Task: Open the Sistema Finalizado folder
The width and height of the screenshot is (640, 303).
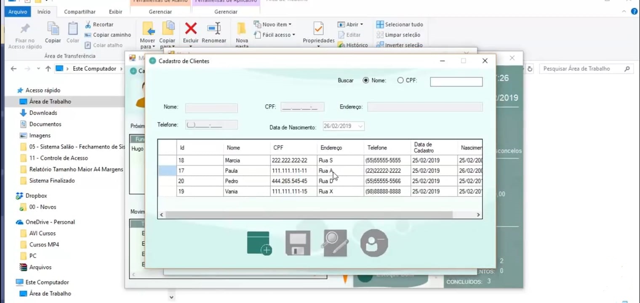Action: click(52, 181)
